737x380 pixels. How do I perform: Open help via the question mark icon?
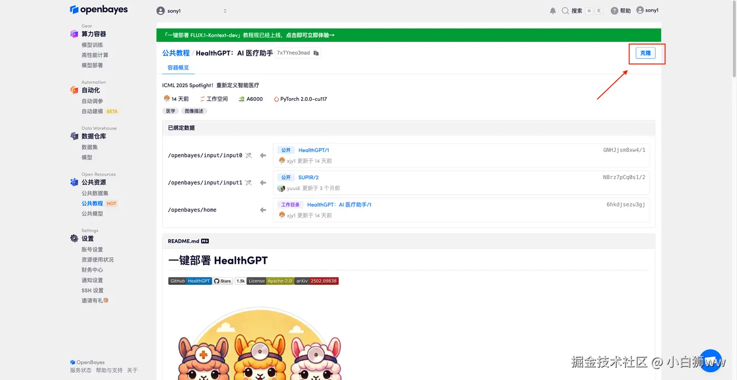(x=614, y=11)
